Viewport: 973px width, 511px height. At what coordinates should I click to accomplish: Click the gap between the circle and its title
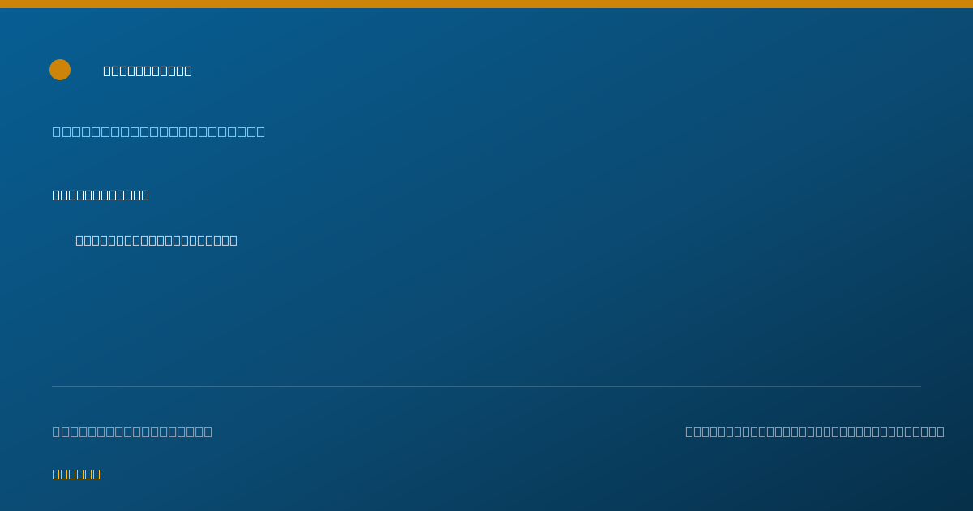[87, 70]
